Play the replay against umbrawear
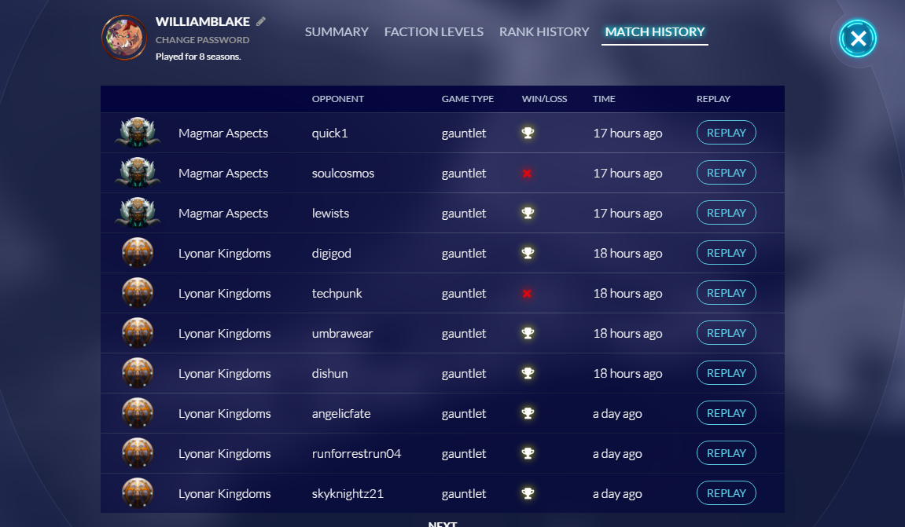Screen dimensions: 905x527 point(726,333)
